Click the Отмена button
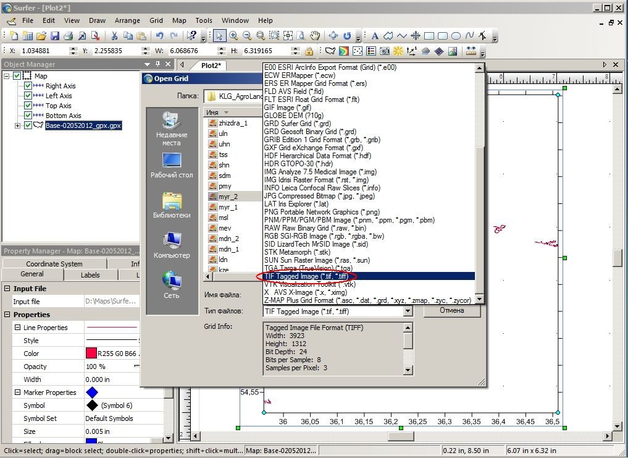 [452, 310]
